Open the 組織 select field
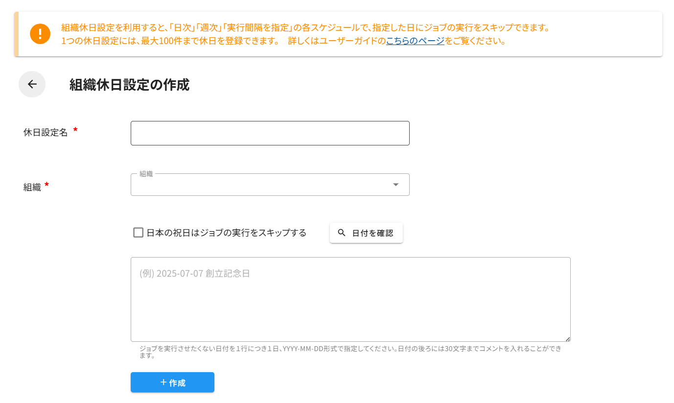 [x=264, y=185]
